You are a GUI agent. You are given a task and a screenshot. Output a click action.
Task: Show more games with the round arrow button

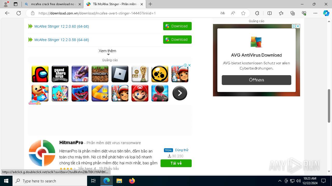click(180, 93)
